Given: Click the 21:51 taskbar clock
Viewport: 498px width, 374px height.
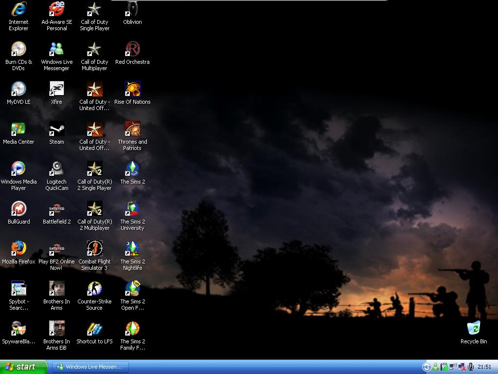Looking at the screenshot, I should (484, 367).
